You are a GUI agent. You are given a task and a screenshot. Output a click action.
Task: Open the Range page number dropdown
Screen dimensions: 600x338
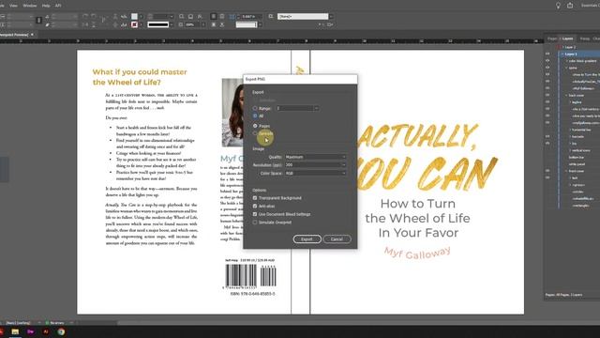coord(316,109)
